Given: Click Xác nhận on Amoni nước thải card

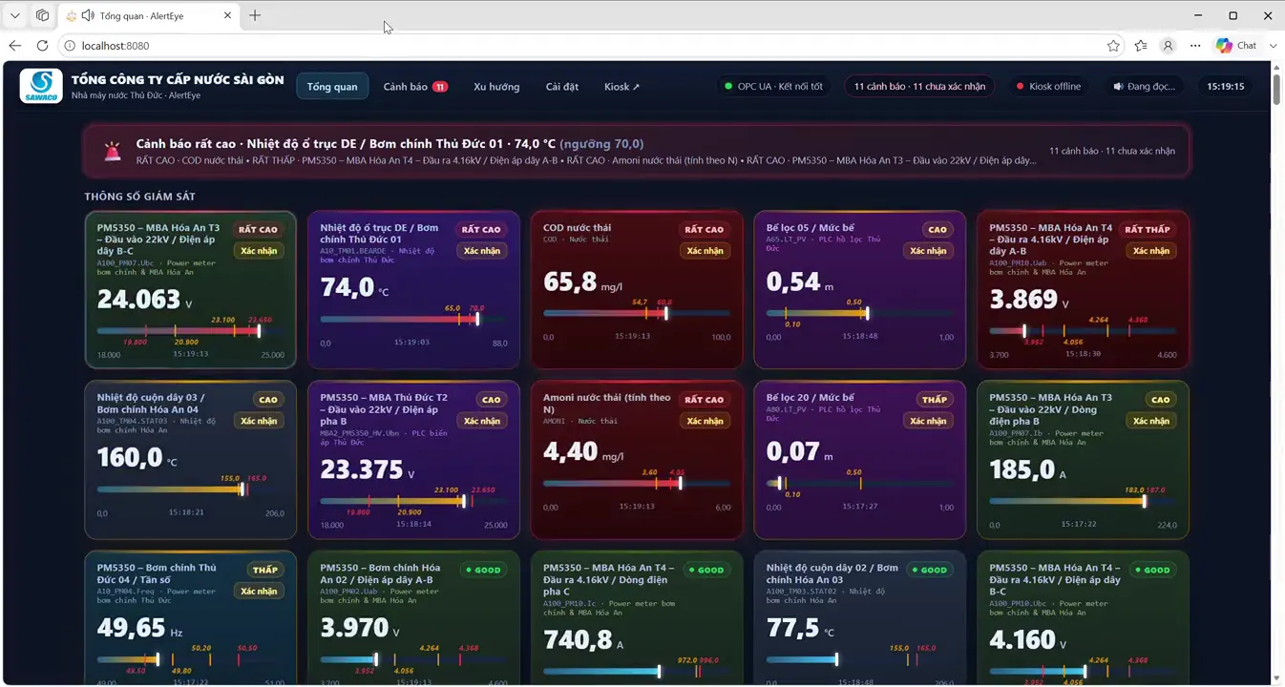Looking at the screenshot, I should [705, 421].
